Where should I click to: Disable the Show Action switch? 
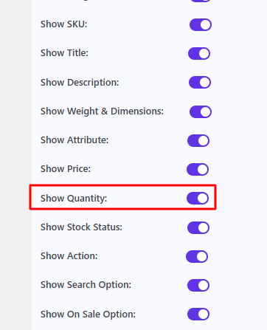[197, 256]
